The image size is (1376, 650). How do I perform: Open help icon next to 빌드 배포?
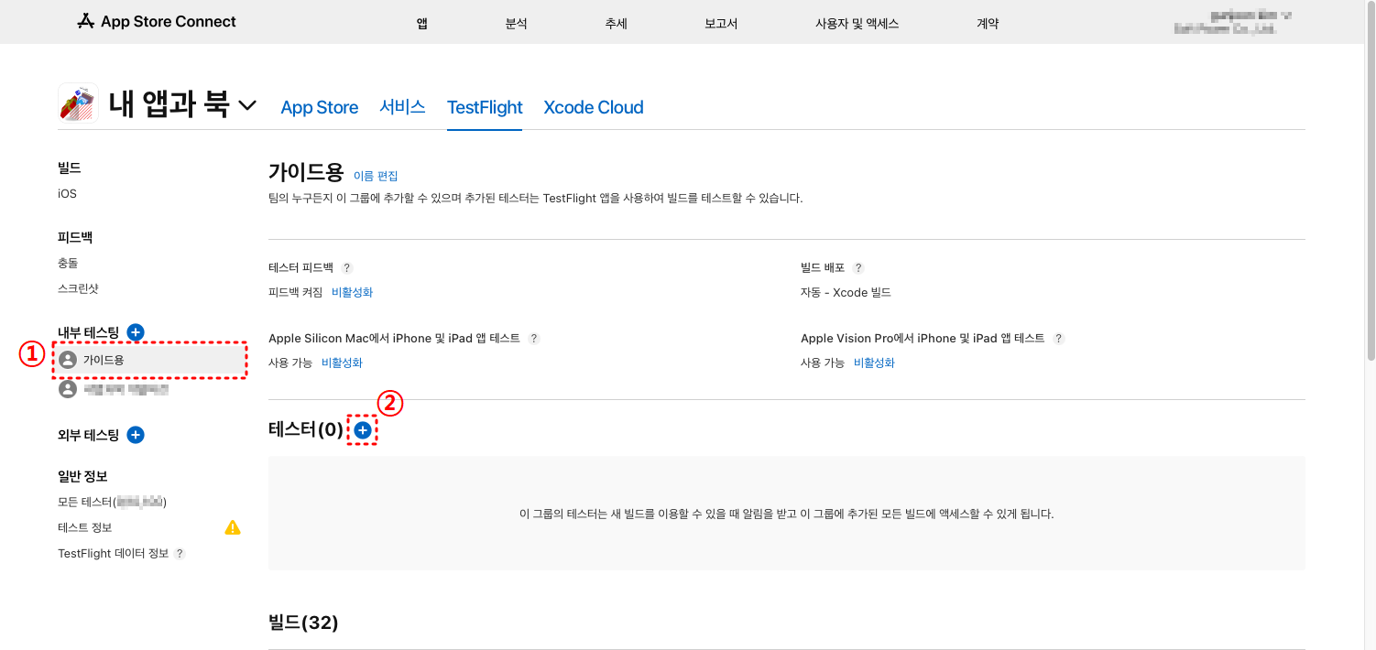[x=858, y=268]
